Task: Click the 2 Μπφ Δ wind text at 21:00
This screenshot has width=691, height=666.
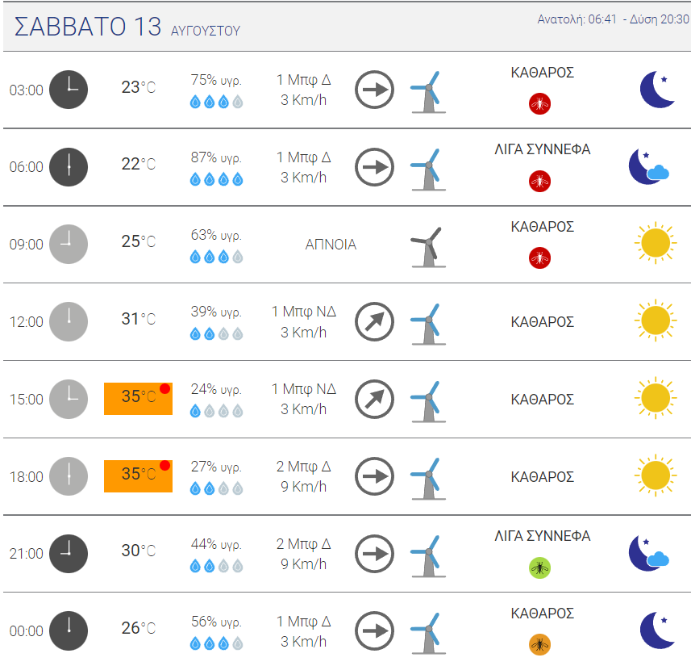Action: [x=303, y=543]
